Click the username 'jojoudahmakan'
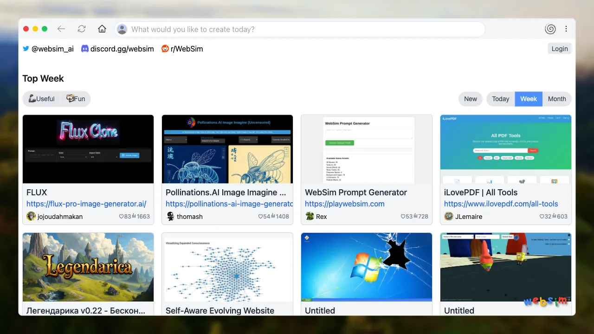Screen dimensions: 594x334 tap(60, 217)
